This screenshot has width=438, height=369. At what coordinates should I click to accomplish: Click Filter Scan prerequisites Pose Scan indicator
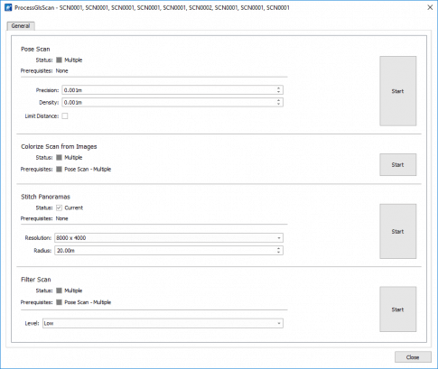tap(59, 302)
